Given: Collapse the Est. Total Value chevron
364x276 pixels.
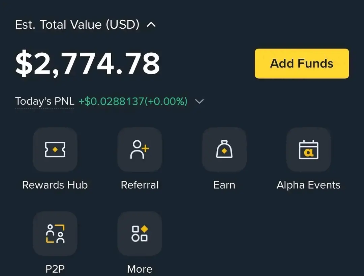Looking at the screenshot, I should 151,24.
